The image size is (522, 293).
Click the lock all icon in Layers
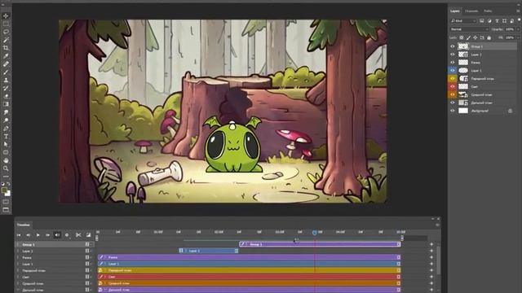point(489,38)
